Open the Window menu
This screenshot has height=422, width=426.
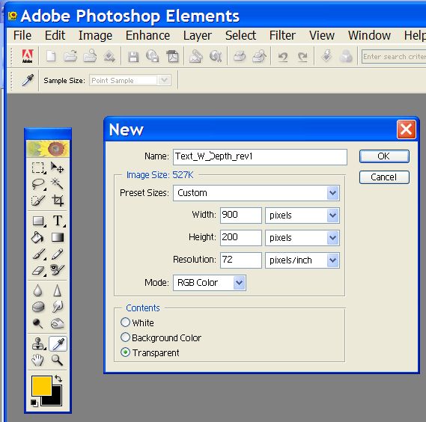click(x=370, y=35)
